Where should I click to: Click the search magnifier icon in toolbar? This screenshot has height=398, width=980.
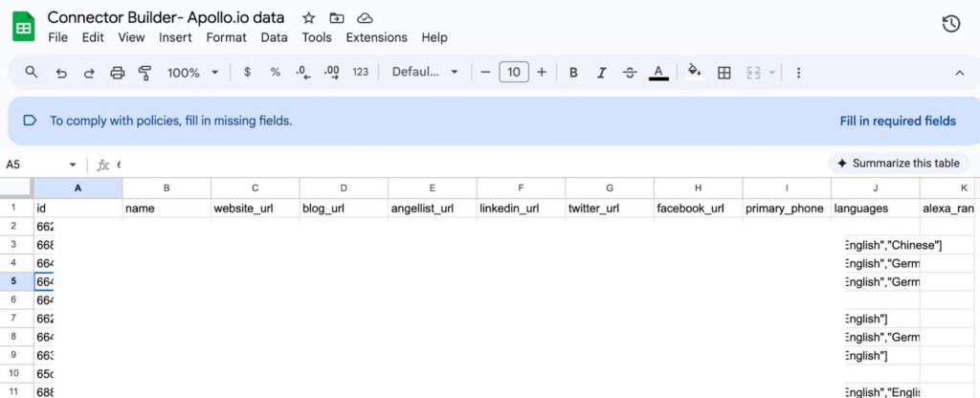pyautogui.click(x=32, y=73)
